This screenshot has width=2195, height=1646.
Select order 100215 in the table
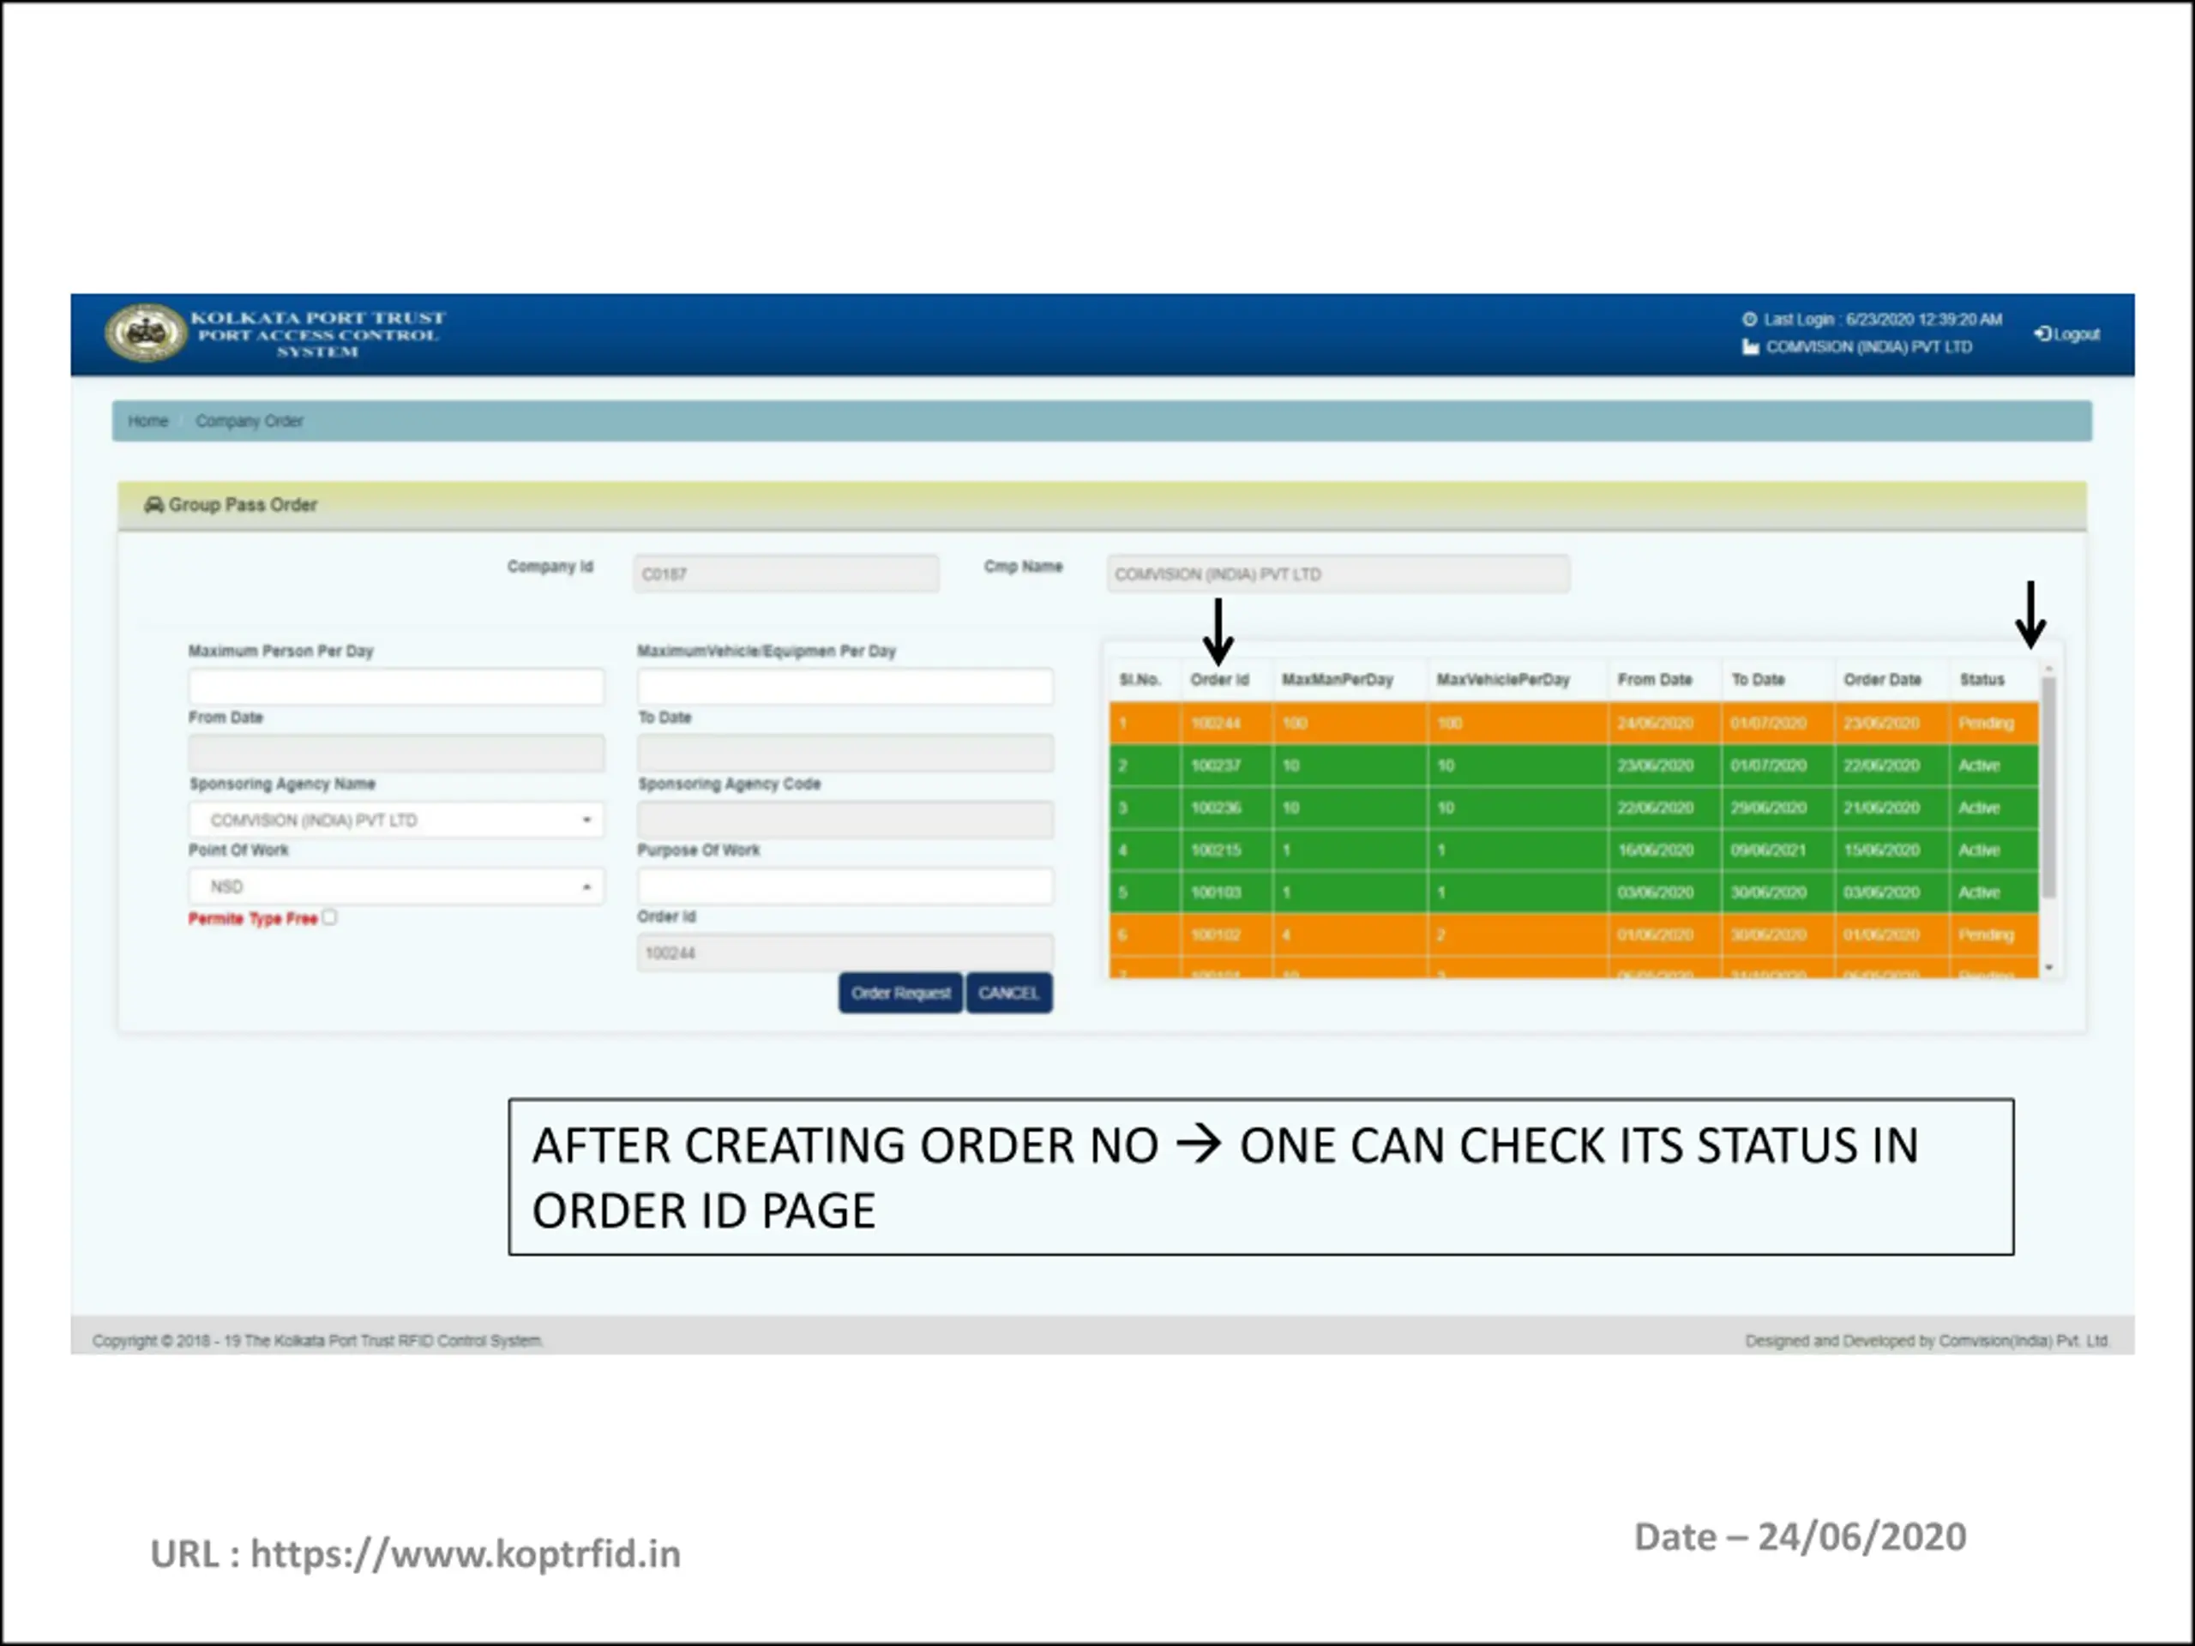[1574, 850]
